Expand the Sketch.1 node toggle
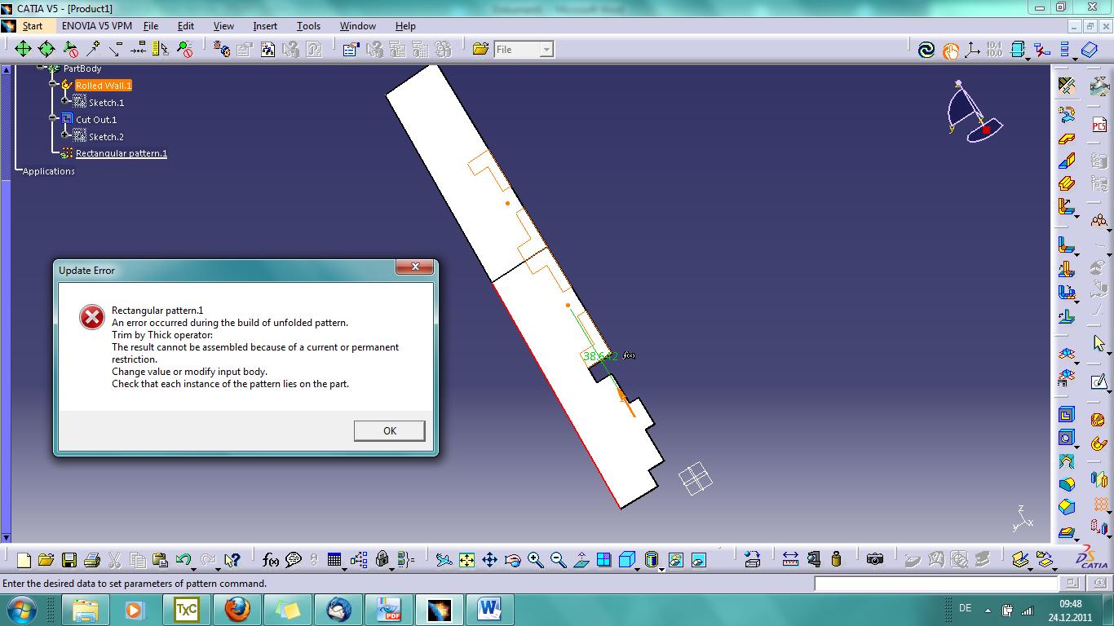This screenshot has height=626, width=1114. pyautogui.click(x=65, y=102)
